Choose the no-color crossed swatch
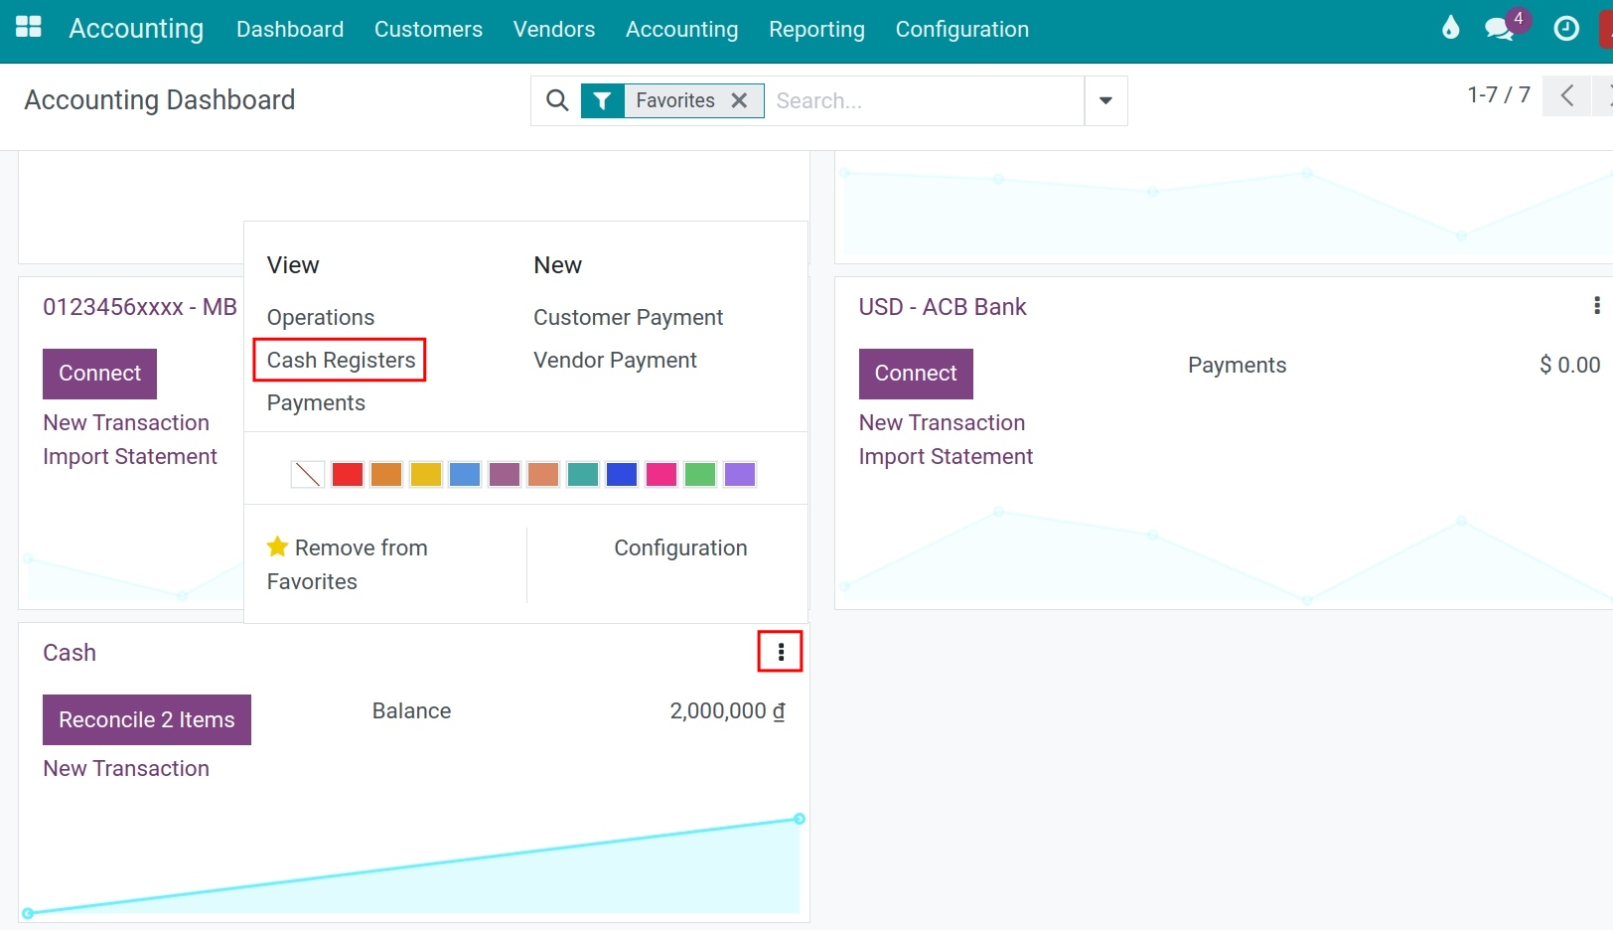1613x930 pixels. [x=308, y=474]
